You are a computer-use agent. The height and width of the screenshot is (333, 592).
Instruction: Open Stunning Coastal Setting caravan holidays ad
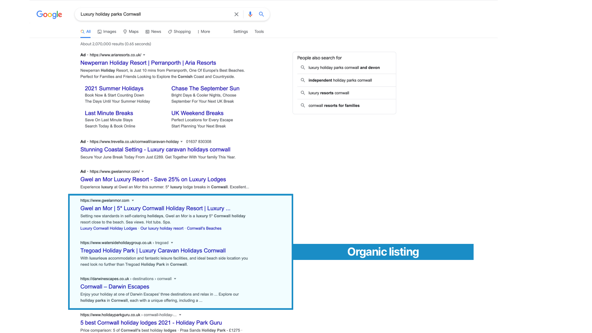155,150
